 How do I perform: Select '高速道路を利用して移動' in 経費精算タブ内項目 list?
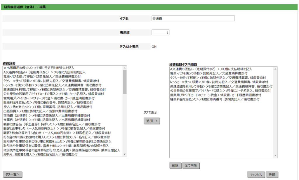(222, 86)
